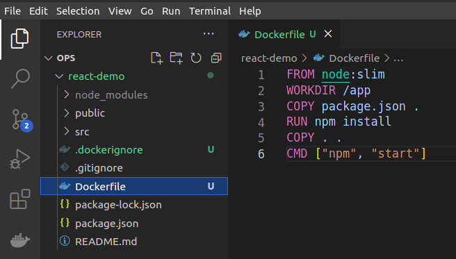Click package.json text on line 3
Viewport: 456px width, 259px height.
pos(364,106)
